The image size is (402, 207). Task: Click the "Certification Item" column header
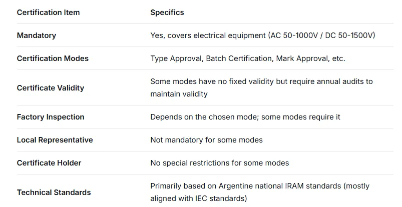point(48,12)
